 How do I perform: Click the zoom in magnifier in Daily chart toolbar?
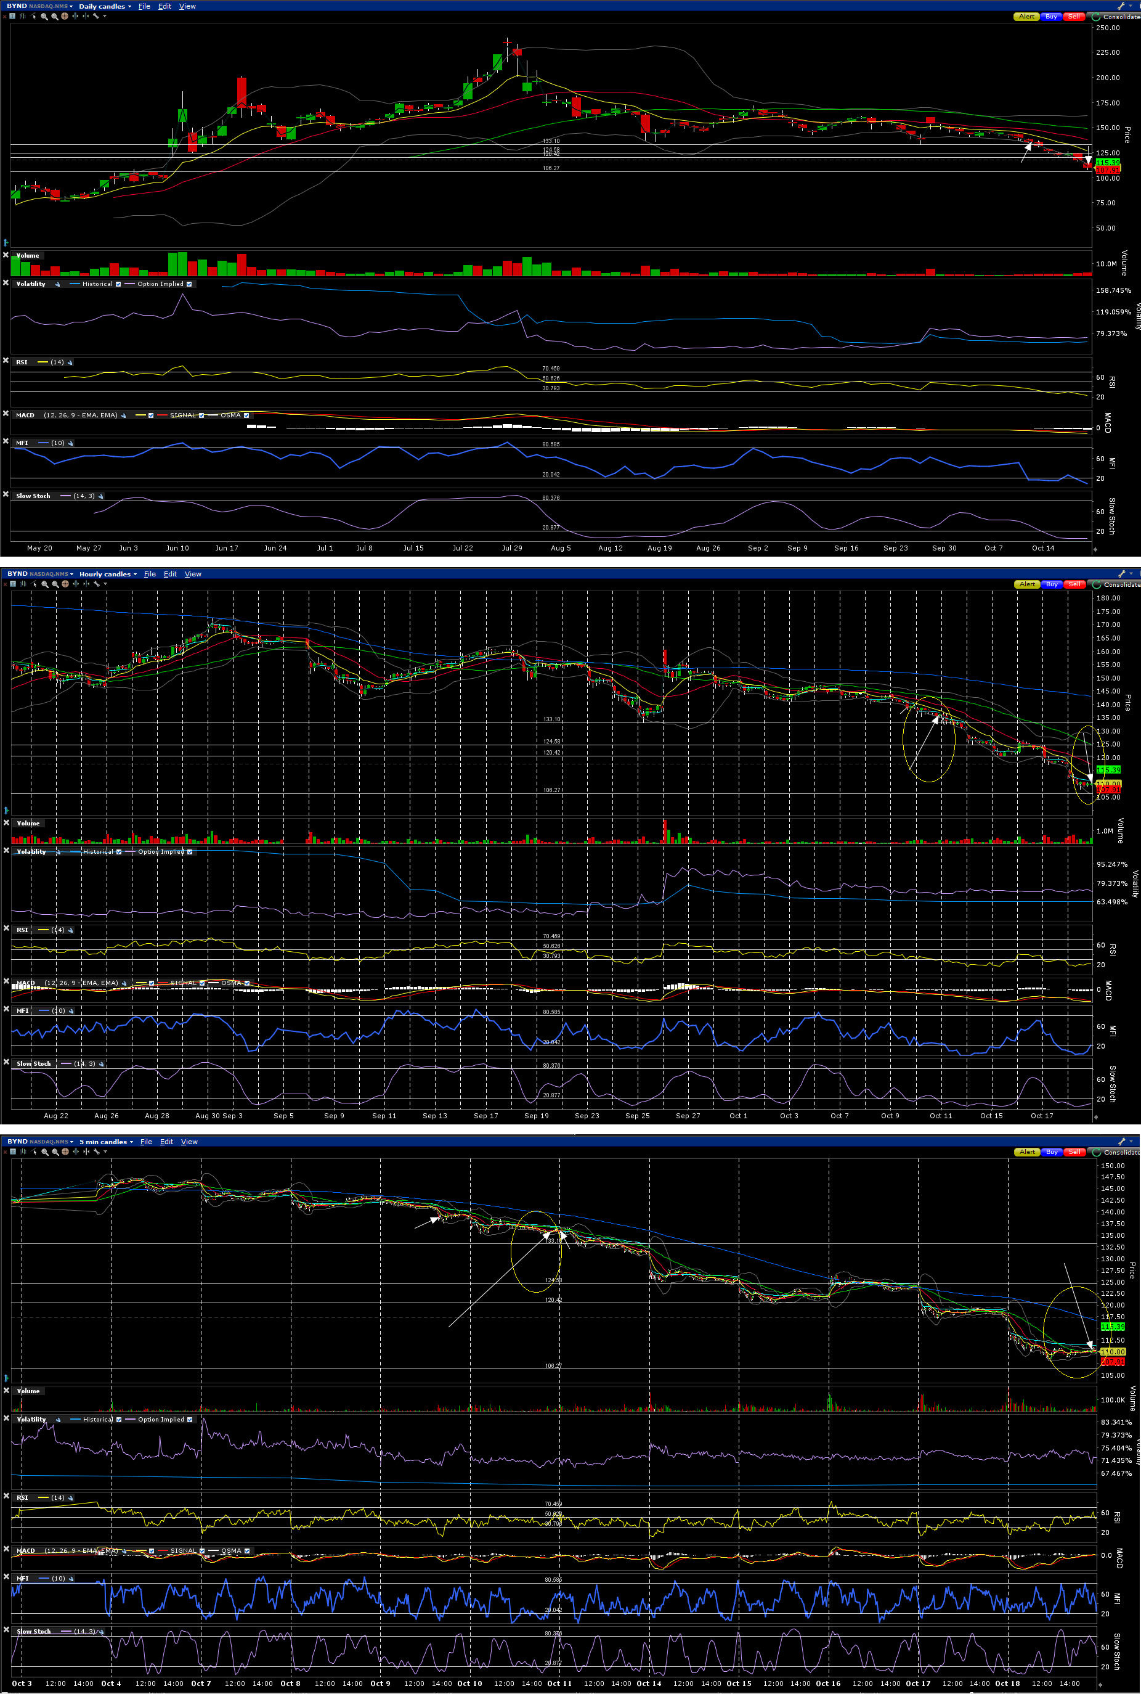coord(44,16)
